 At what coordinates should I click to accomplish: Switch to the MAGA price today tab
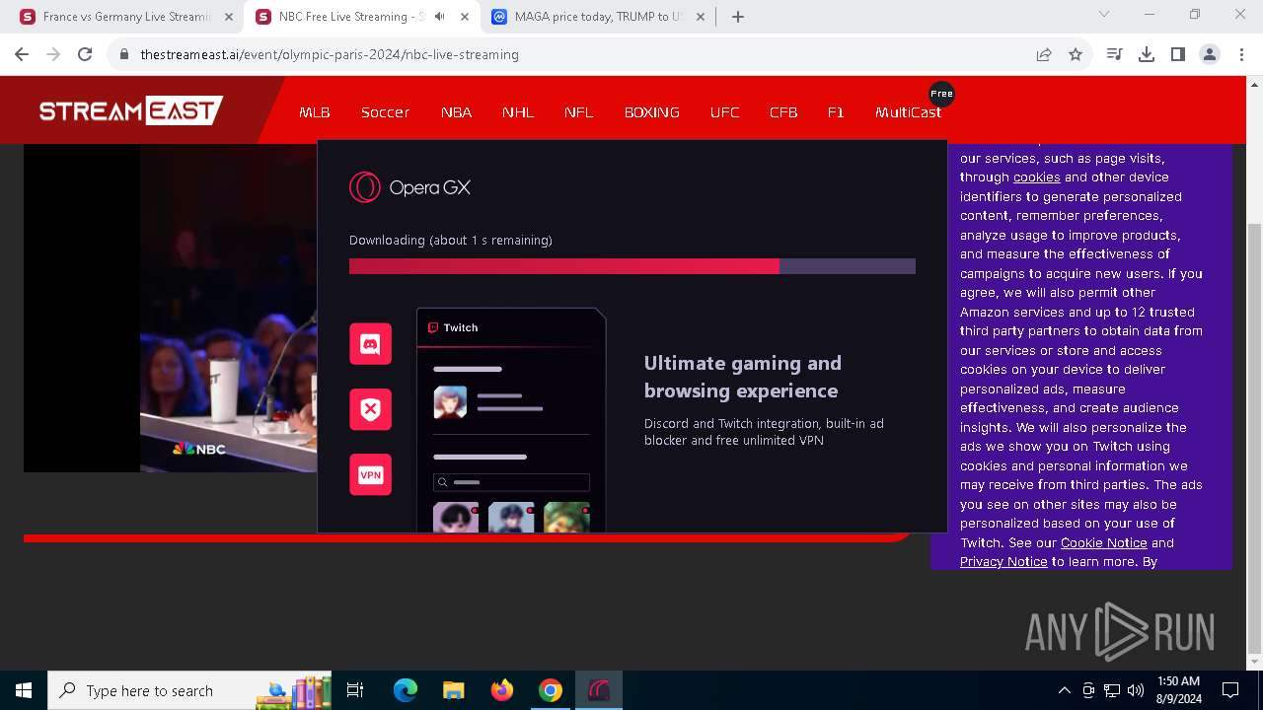pos(597,17)
